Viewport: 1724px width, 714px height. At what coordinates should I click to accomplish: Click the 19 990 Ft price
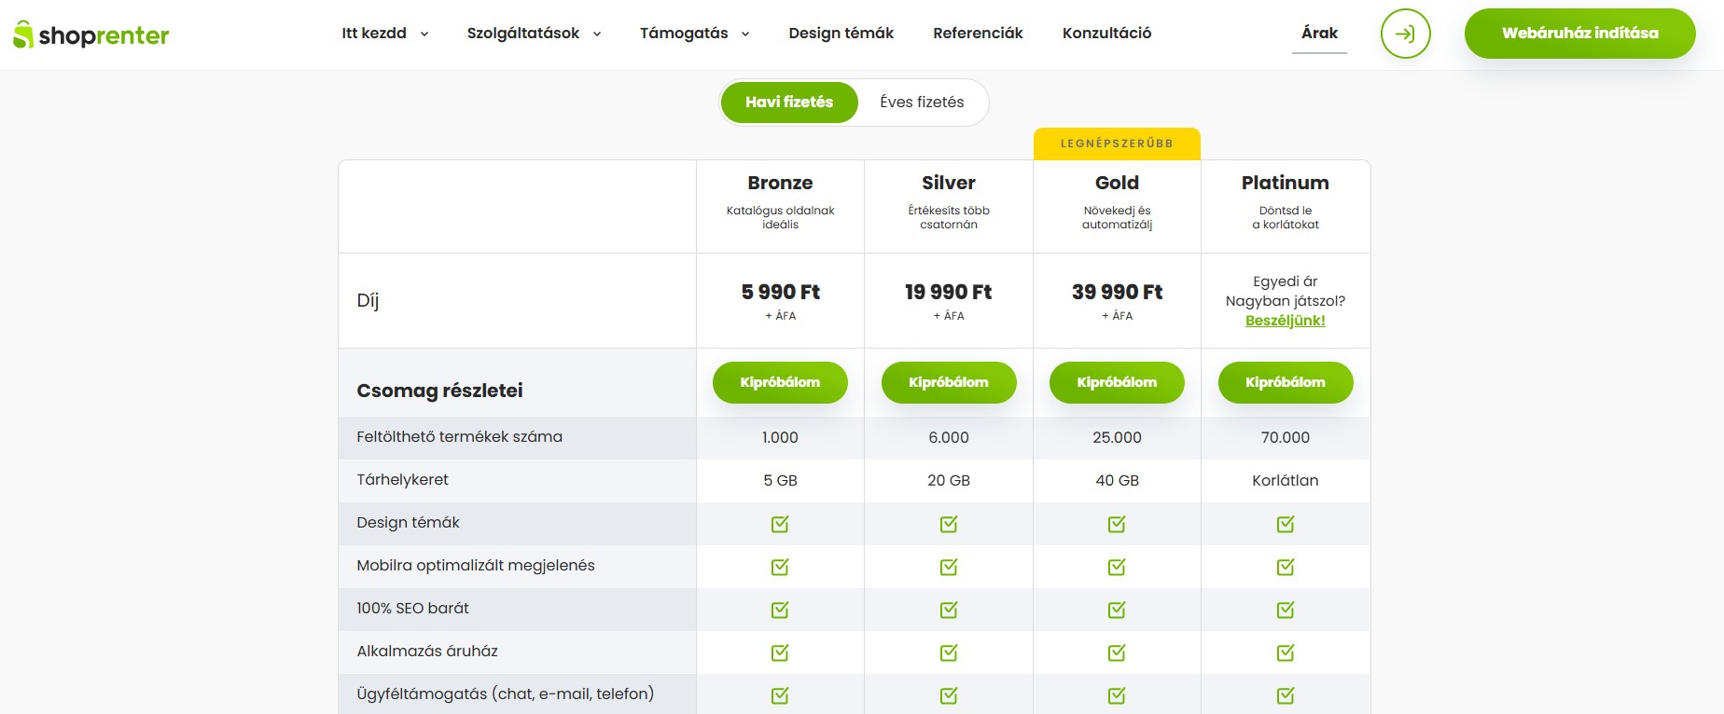(949, 292)
